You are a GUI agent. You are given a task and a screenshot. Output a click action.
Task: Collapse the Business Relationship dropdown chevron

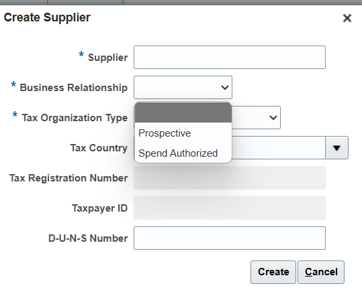(224, 88)
